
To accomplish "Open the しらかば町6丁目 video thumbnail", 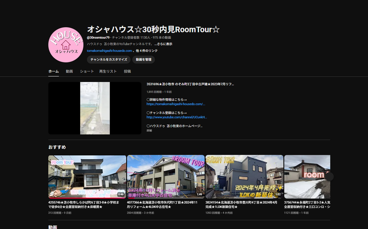I will (x=87, y=176).
